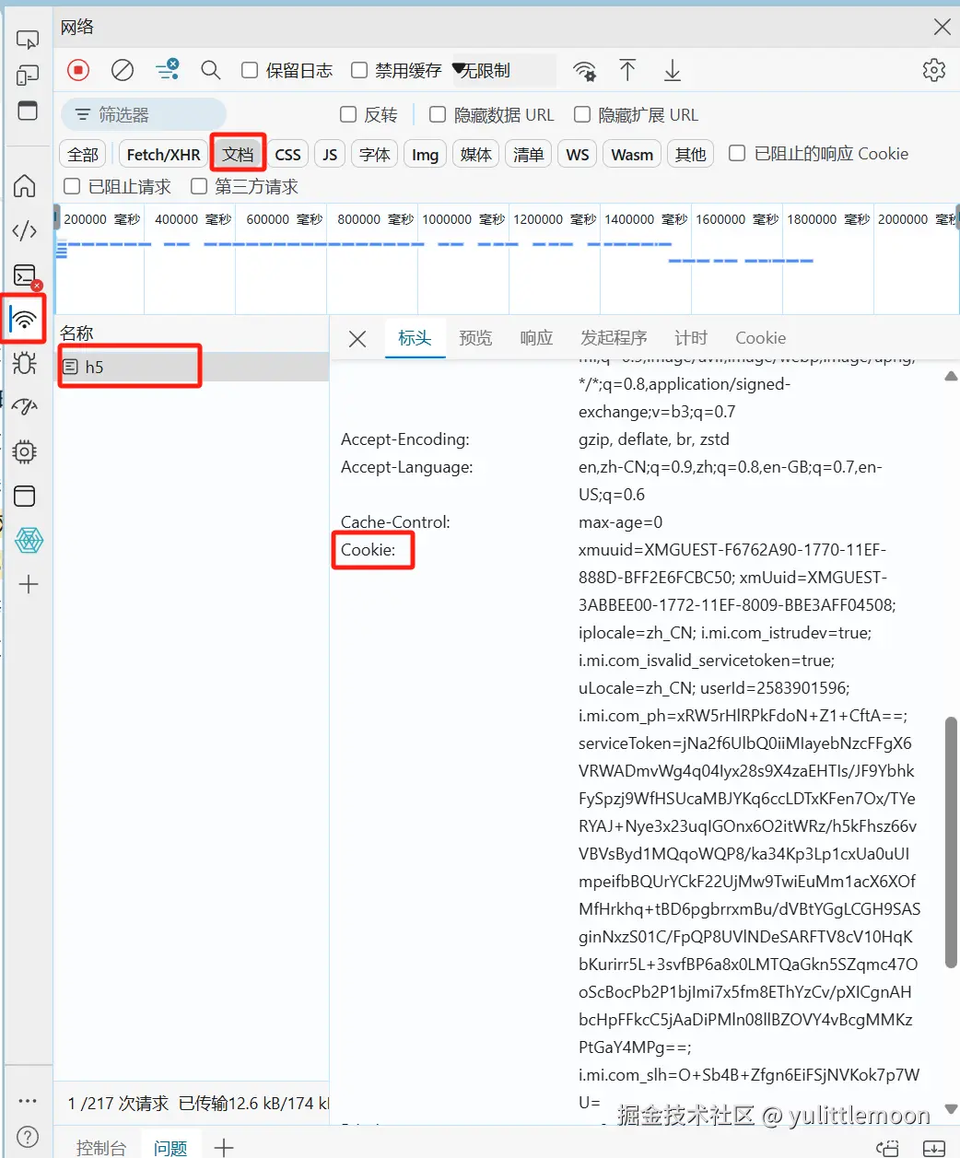This screenshot has height=1158, width=960.
Task: Open the Console panel icon
Action: point(25,275)
